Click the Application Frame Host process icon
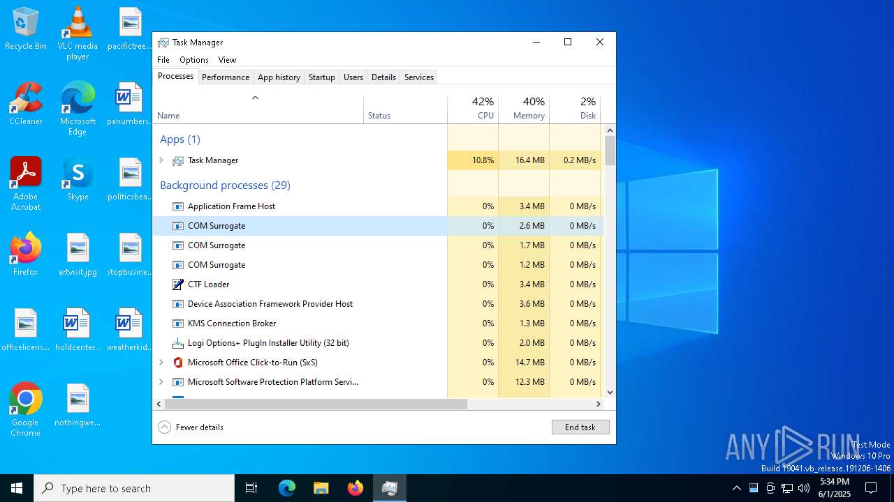Screen dimensions: 894x502 click(x=178, y=206)
